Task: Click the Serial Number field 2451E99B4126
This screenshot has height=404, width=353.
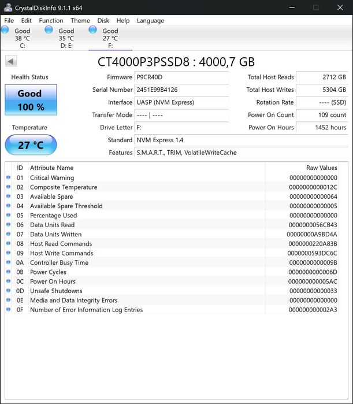Action: [x=182, y=90]
